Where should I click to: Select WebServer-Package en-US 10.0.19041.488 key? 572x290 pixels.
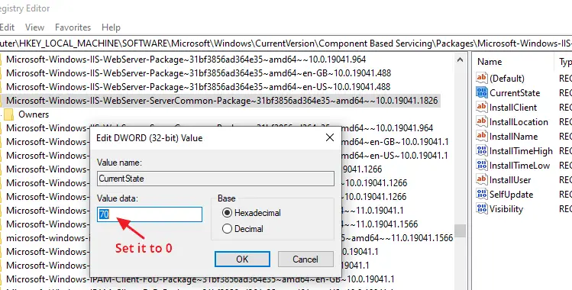(x=198, y=87)
